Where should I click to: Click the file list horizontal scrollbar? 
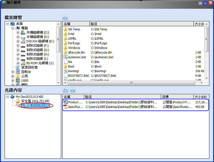(x=131, y=83)
